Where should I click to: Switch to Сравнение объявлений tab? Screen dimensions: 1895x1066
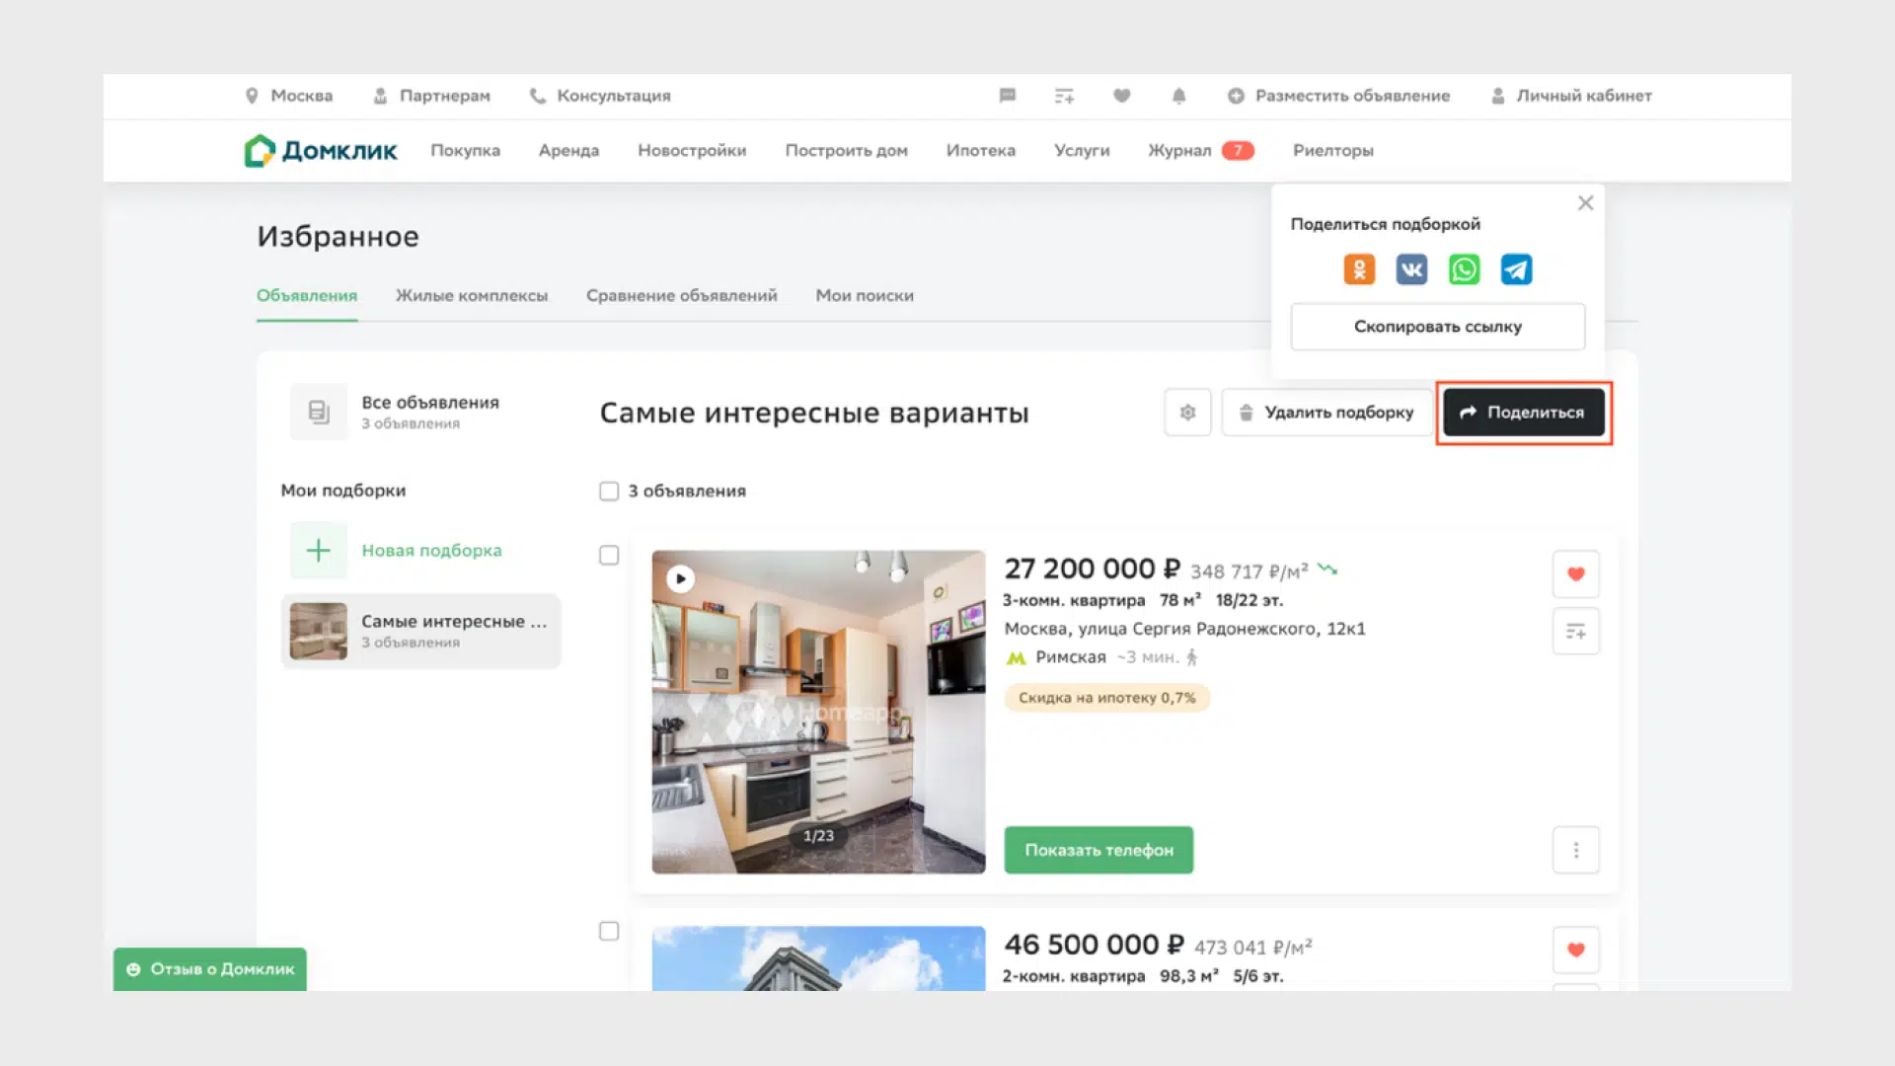[681, 296]
